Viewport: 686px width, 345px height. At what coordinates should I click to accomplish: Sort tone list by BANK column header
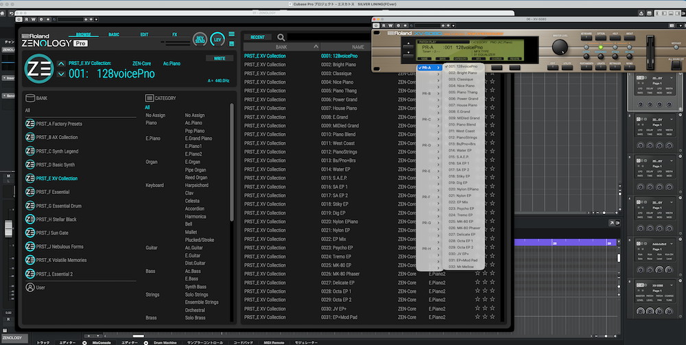(281, 47)
